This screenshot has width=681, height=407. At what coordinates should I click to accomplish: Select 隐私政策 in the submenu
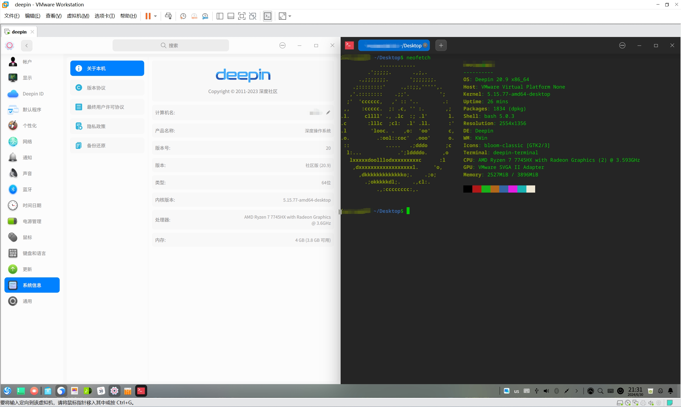107,126
